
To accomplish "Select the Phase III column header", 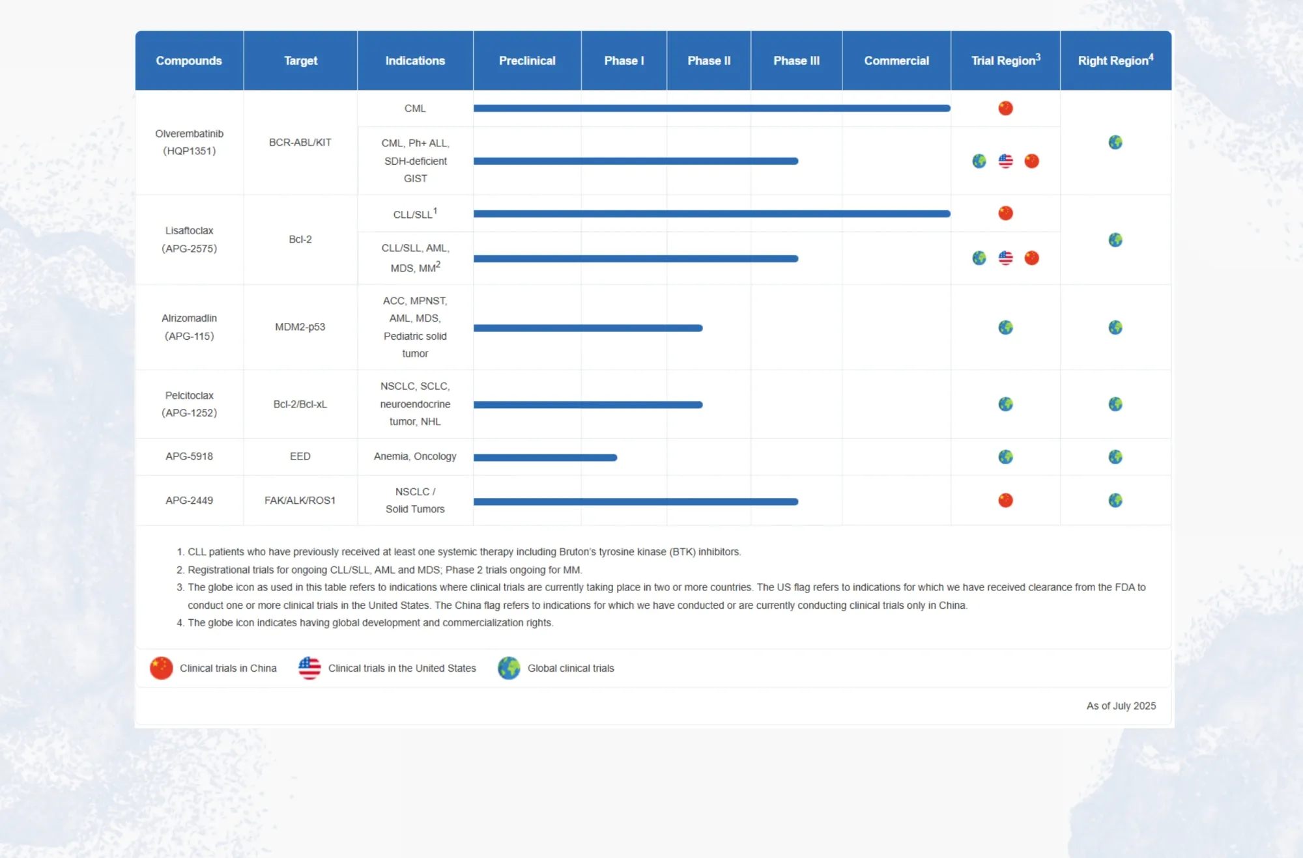I will point(797,60).
